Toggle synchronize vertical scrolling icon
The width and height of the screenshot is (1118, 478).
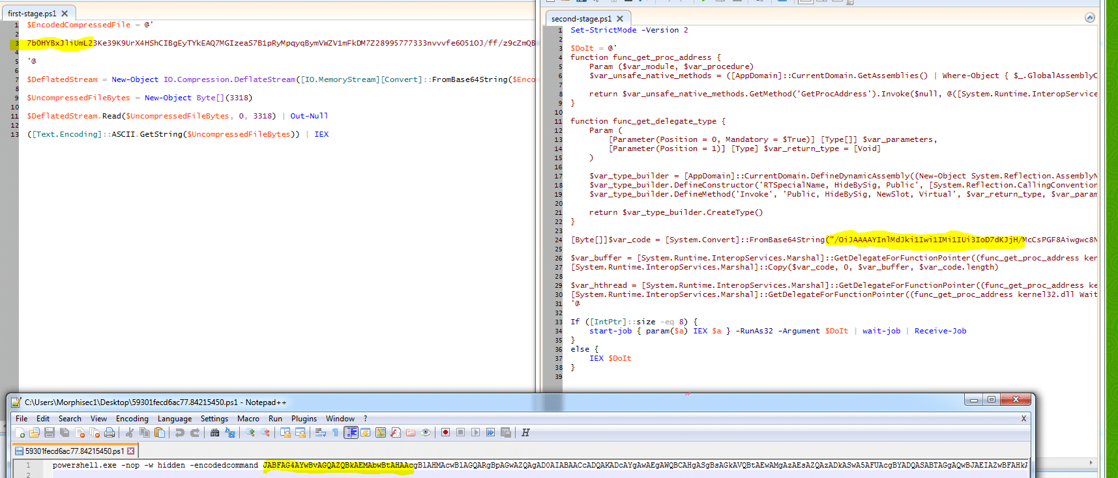286,432
